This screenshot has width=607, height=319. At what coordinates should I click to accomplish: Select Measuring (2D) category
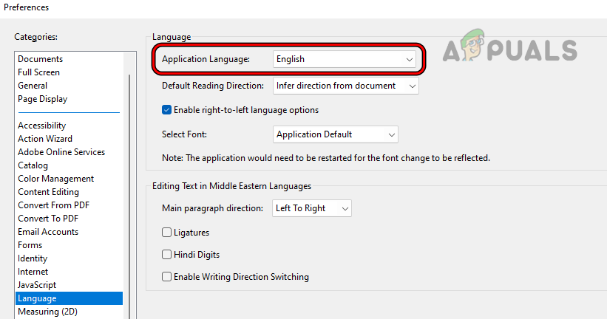pyautogui.click(x=47, y=312)
